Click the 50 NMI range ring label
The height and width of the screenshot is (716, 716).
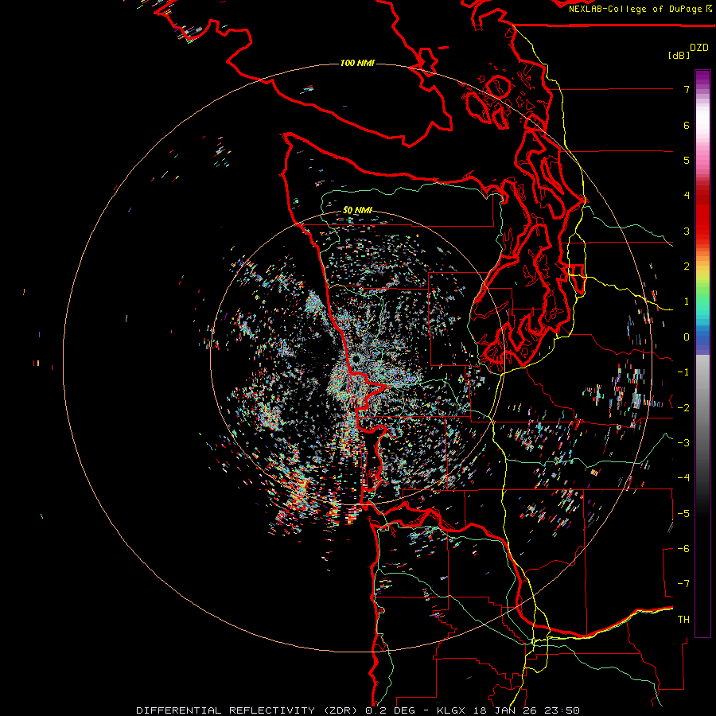357,210
